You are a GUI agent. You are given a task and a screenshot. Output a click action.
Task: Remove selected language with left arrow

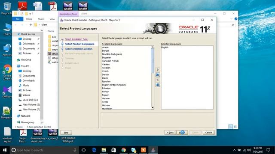coord(158,80)
